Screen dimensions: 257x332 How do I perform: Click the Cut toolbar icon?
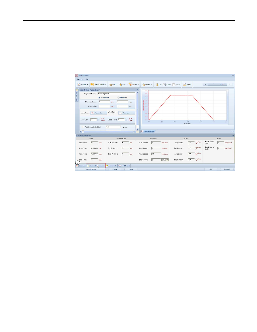157,84
